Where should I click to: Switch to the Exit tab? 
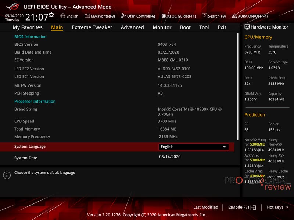[x=222, y=27]
